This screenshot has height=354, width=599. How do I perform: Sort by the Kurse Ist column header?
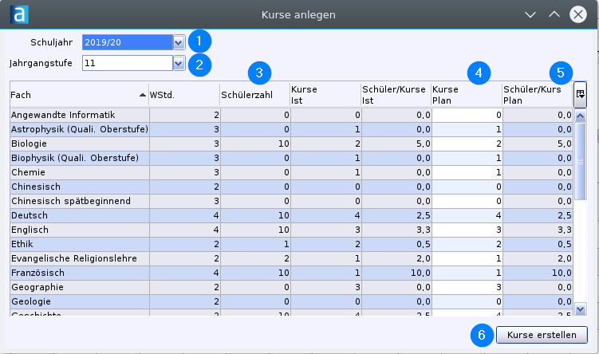pos(325,95)
